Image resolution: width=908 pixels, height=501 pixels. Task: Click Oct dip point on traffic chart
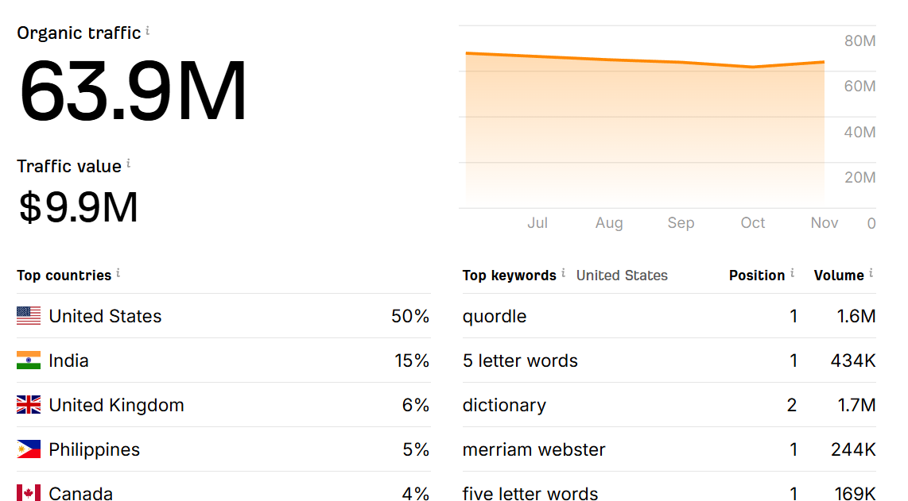[x=753, y=67]
